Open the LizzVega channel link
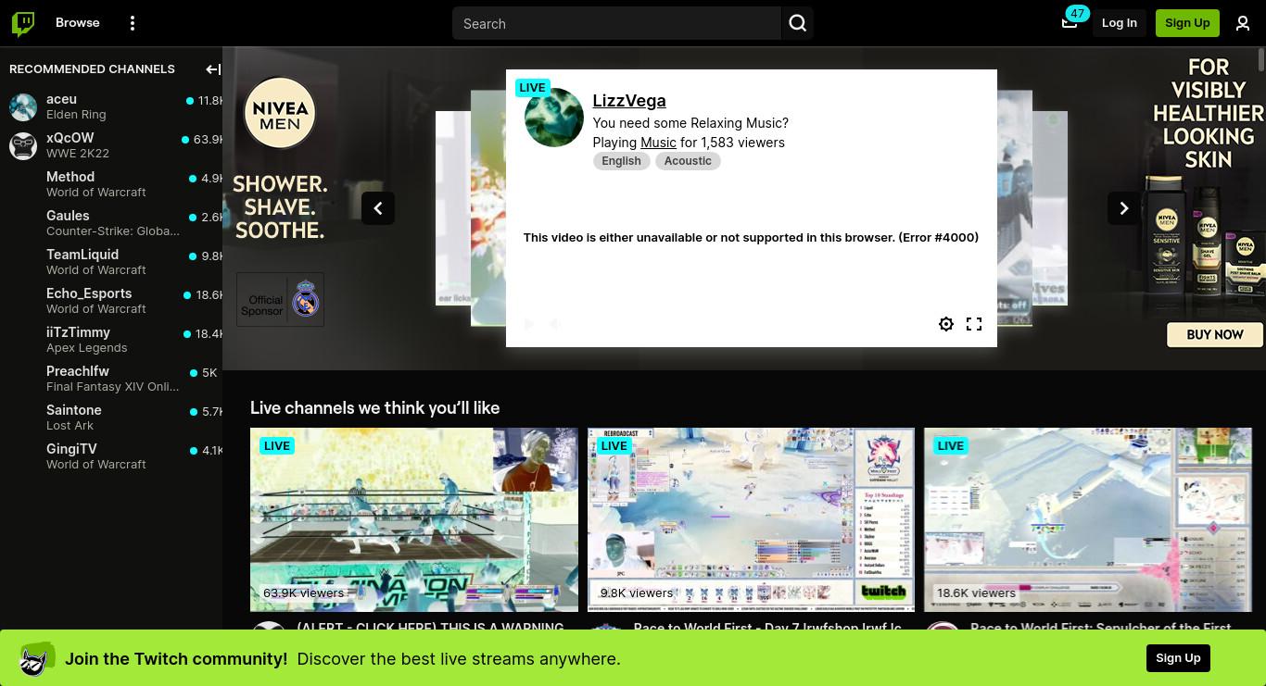This screenshot has width=1266, height=686. [629, 101]
